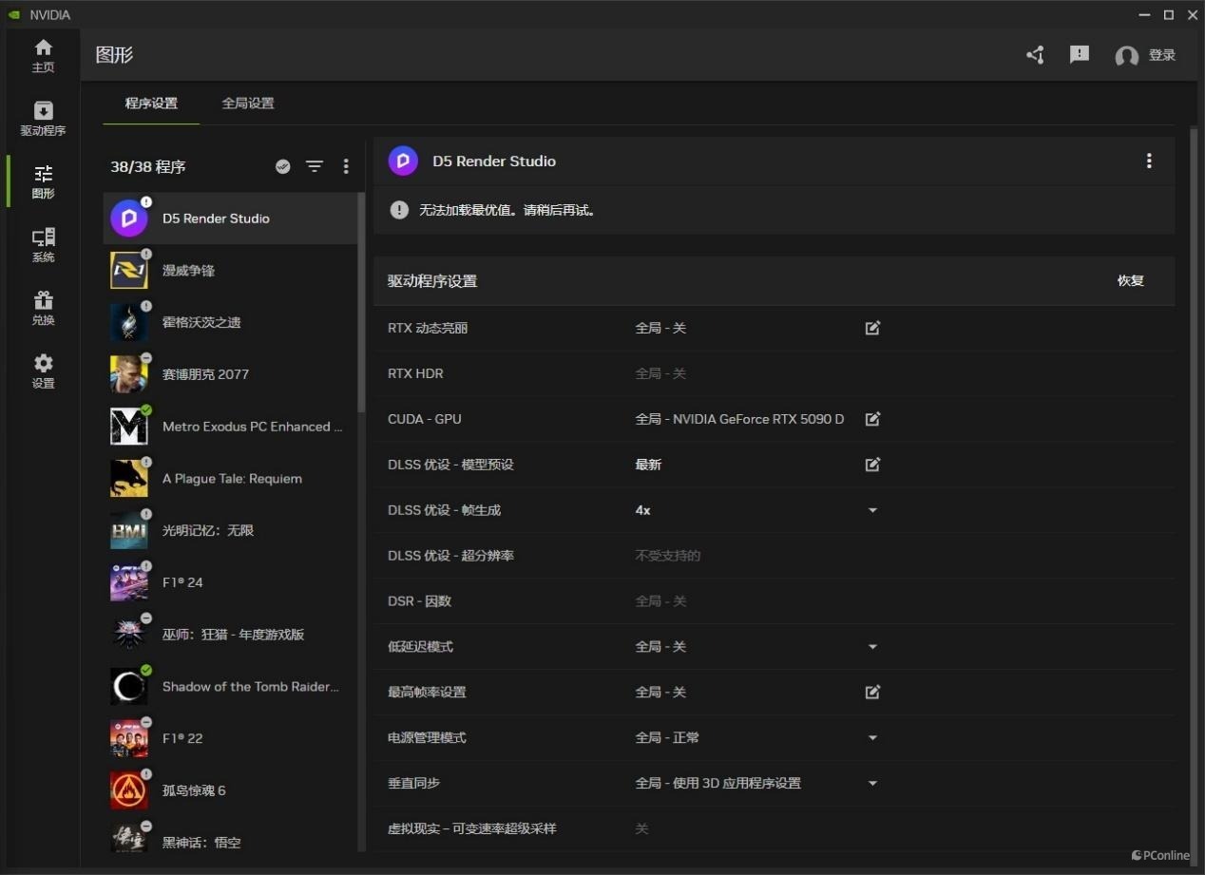The width and height of the screenshot is (1205, 875).
Task: Open the Drivers (驱动程序) sidebar icon
Action: tap(43, 118)
